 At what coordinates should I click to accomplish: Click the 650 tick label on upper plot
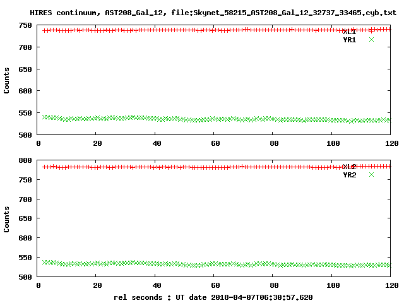coord(25,69)
